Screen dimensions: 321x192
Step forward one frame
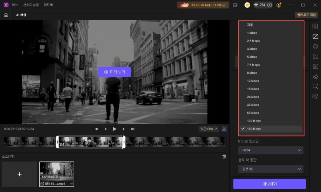124,129
